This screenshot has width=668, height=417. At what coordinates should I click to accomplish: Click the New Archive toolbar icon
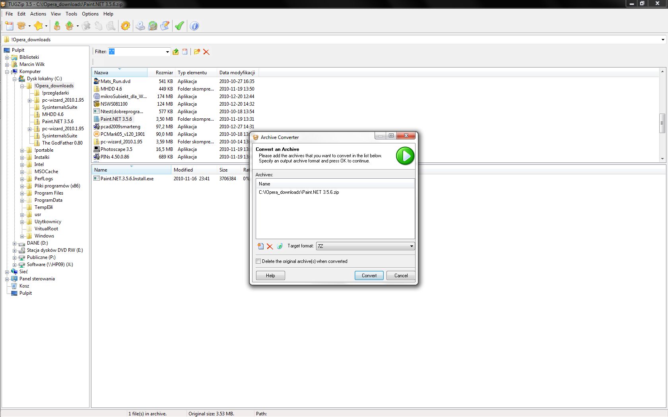click(10, 26)
